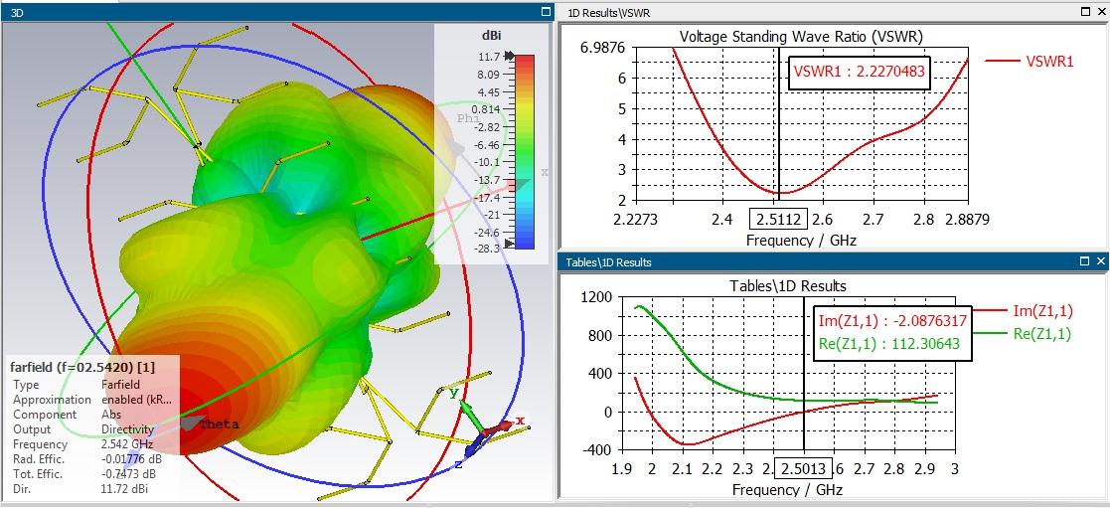Click the 2.8879 end frequency on the VSWR axis

click(x=966, y=220)
